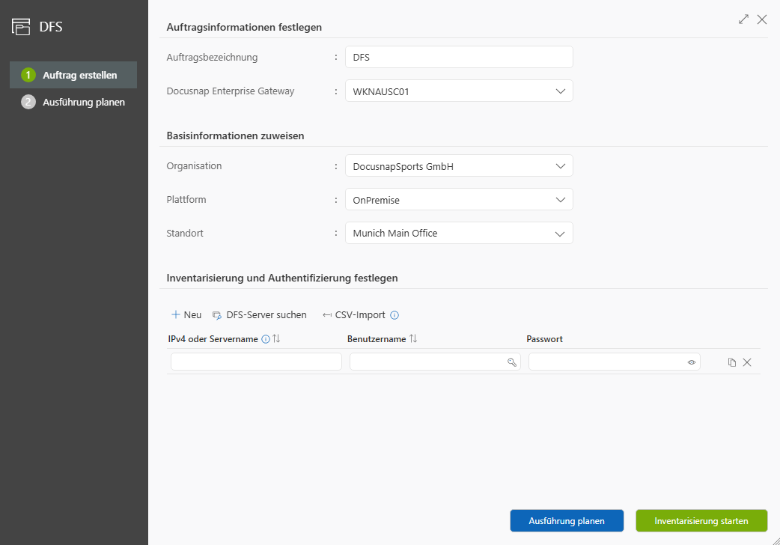Click the Inventarisierung starten button
The image size is (780, 545).
pos(701,520)
